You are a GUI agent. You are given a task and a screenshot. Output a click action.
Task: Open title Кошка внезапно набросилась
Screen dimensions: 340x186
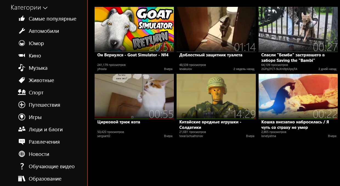click(295, 125)
